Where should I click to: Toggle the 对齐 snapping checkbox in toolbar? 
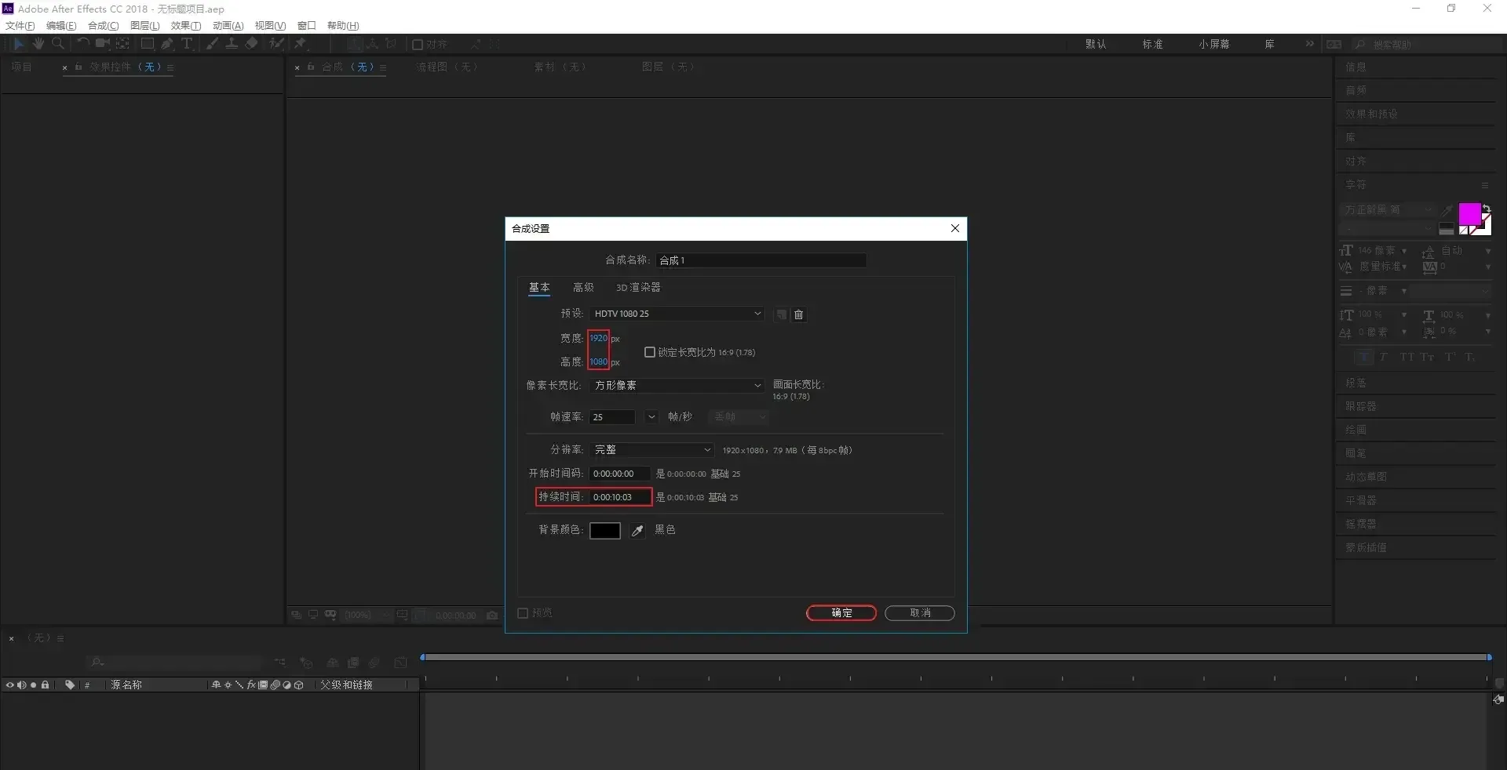point(418,45)
